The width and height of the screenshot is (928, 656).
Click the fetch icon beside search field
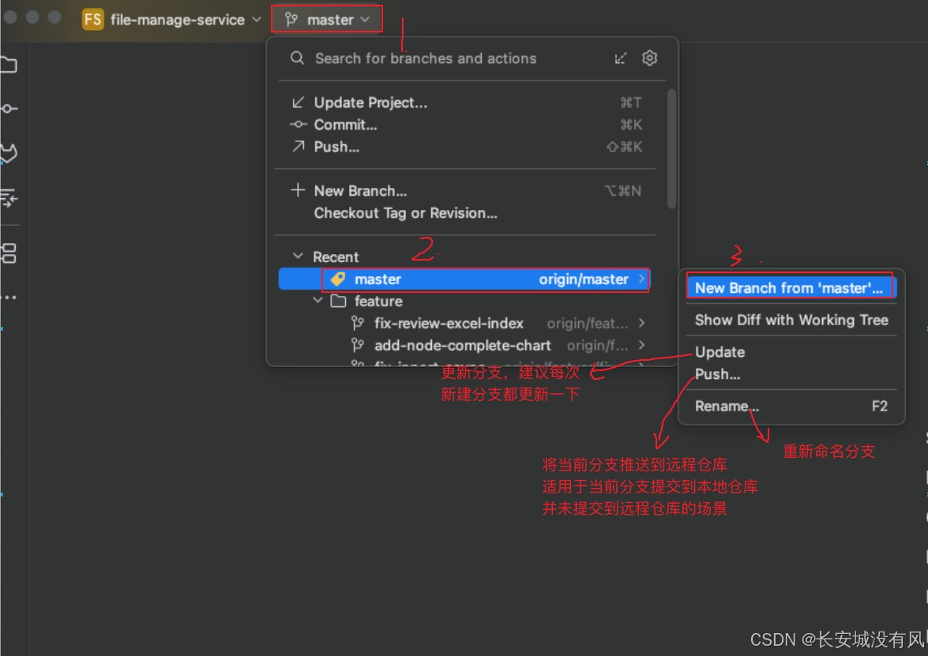pyautogui.click(x=620, y=58)
